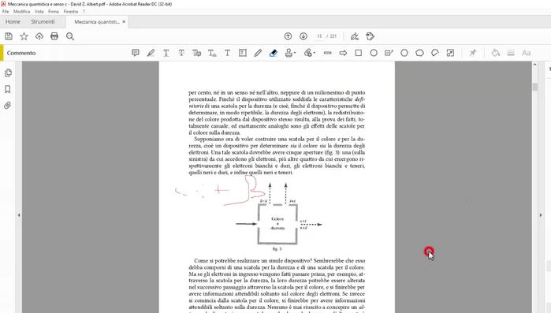Open the fill color picker
The image size is (551, 313).
click(x=496, y=53)
